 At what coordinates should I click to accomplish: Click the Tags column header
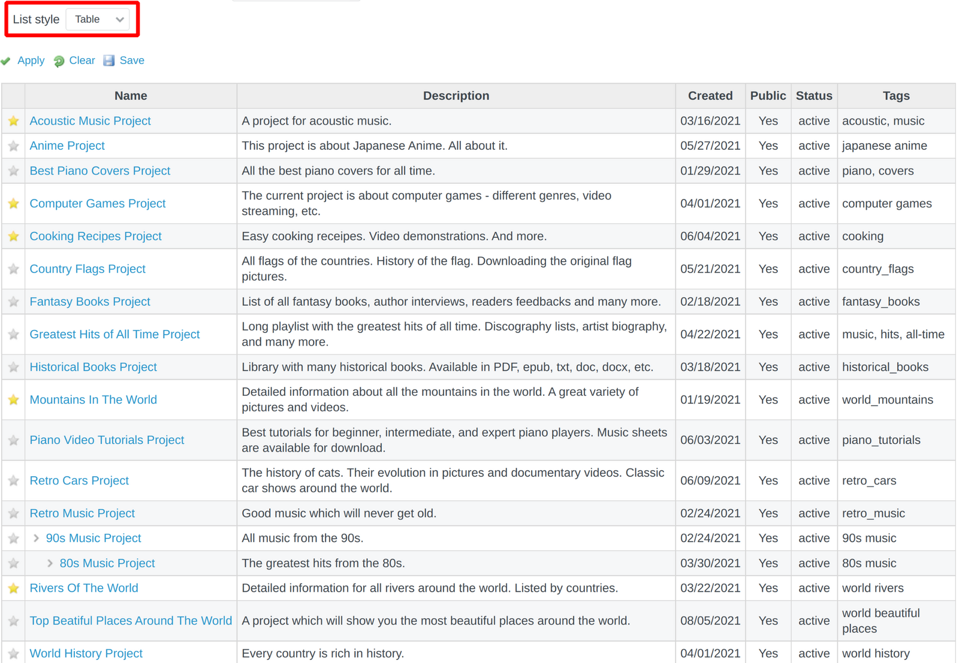coord(895,96)
